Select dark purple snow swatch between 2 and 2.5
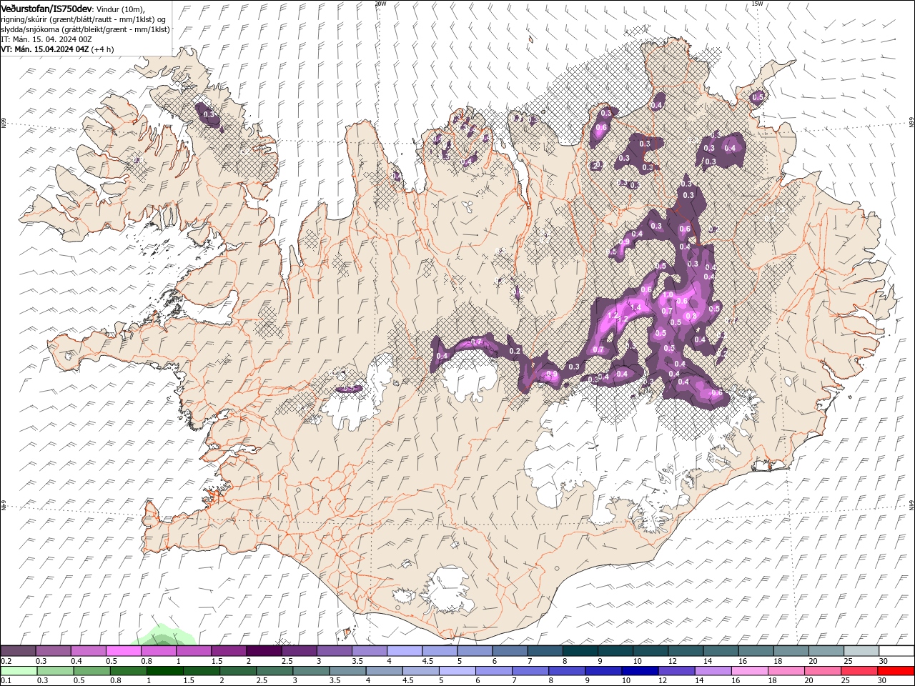 click(264, 650)
